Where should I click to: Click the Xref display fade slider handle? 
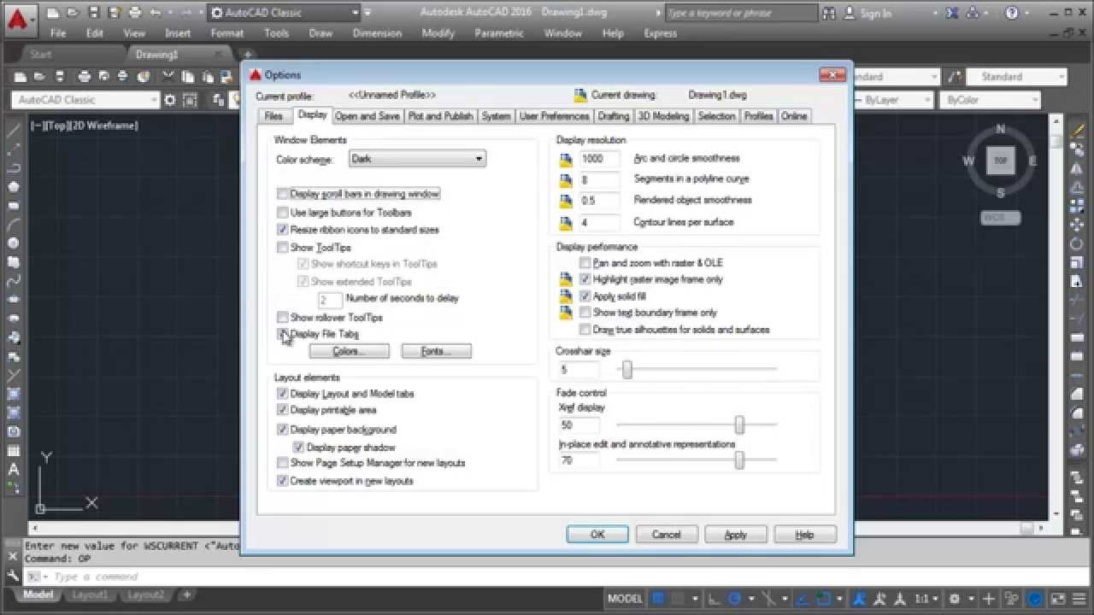739,425
